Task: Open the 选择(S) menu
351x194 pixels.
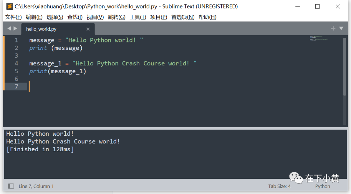Action: [55, 17]
